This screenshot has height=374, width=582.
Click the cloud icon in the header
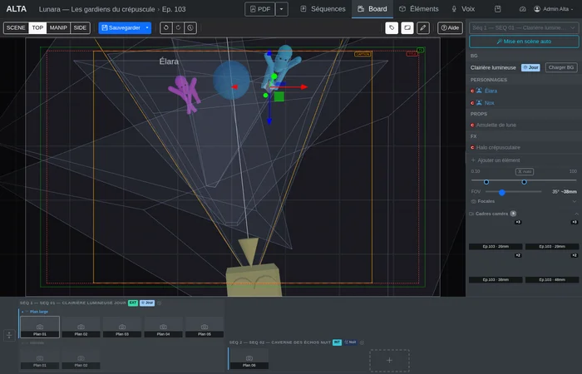[522, 9]
